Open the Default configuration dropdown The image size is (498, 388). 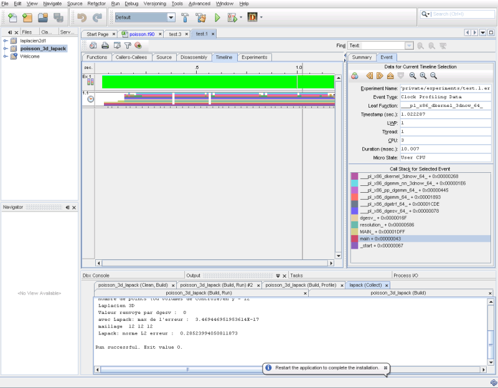170,17
